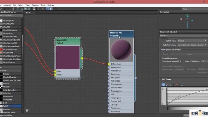Click the Select by Material icon
This screenshot has width=208, height=117.
(56, 9)
